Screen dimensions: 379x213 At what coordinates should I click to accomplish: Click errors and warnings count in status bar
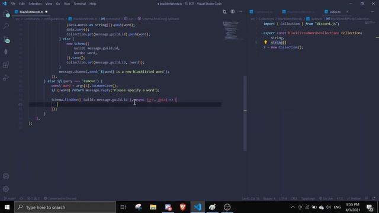[x=33, y=199]
